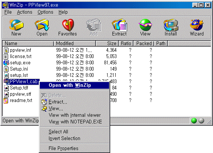Minimize the WinZip window

pos(195,5)
